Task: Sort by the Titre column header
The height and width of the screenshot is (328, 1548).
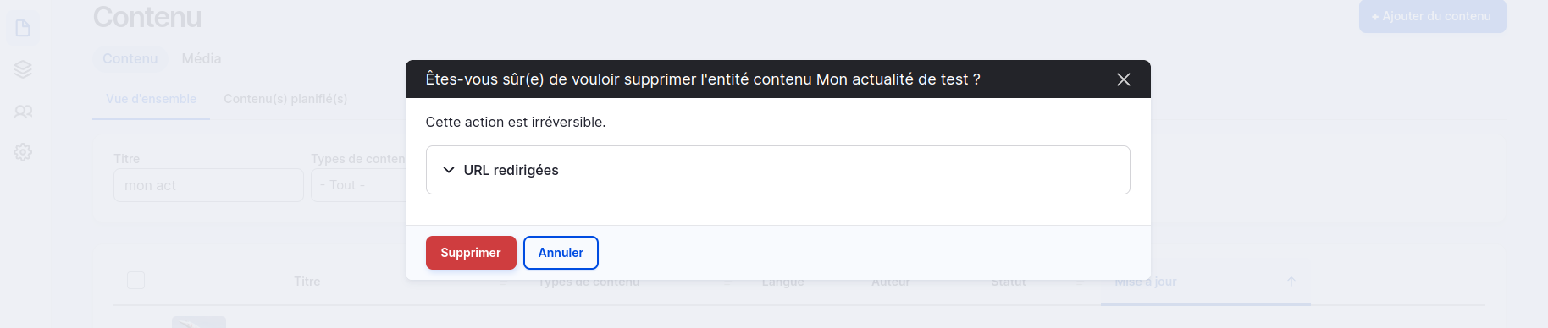Action: [307, 282]
